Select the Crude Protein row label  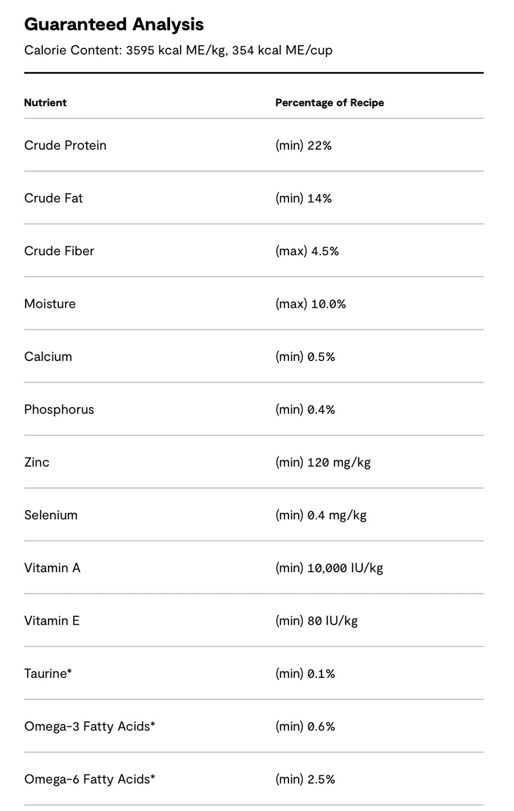click(x=65, y=145)
